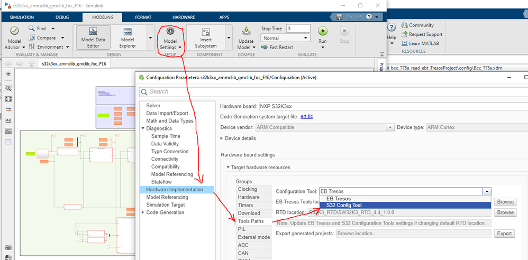
Task: Navigate back in model hierarchy
Action: pos(8,63)
